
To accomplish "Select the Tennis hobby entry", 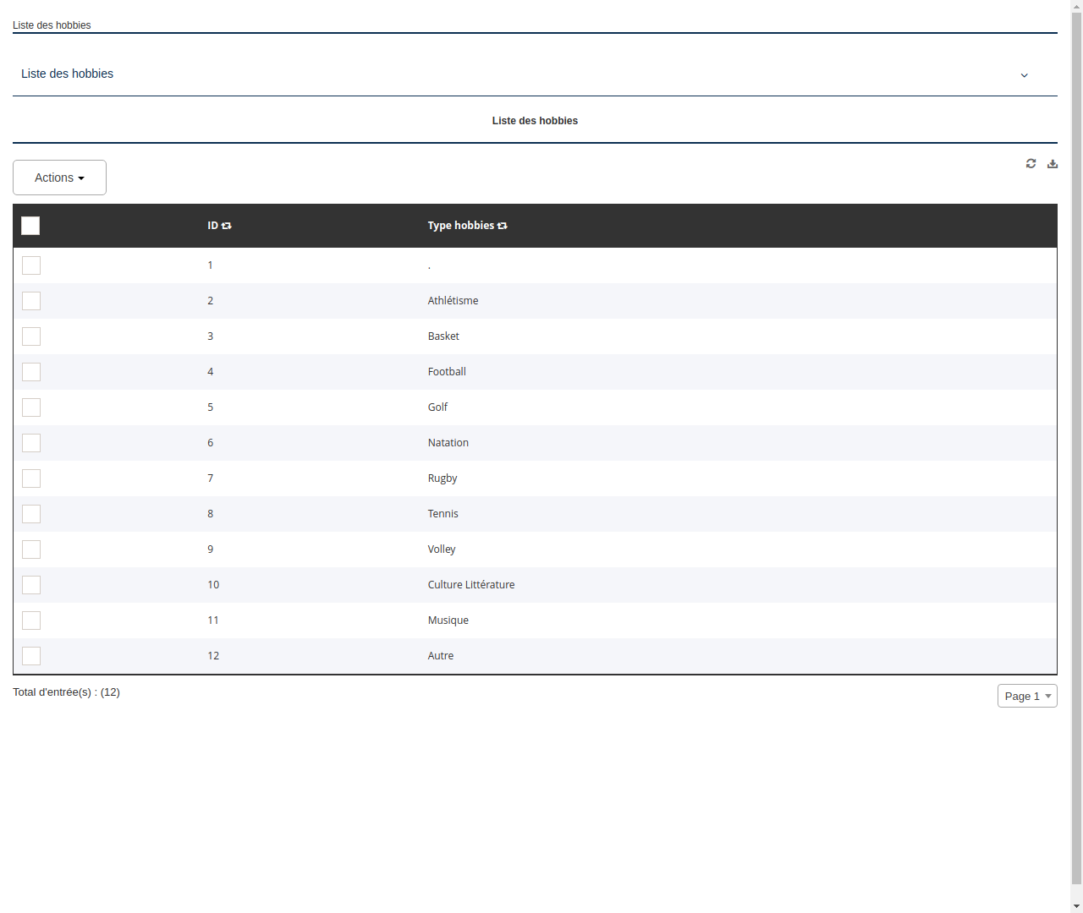I will coord(443,513).
